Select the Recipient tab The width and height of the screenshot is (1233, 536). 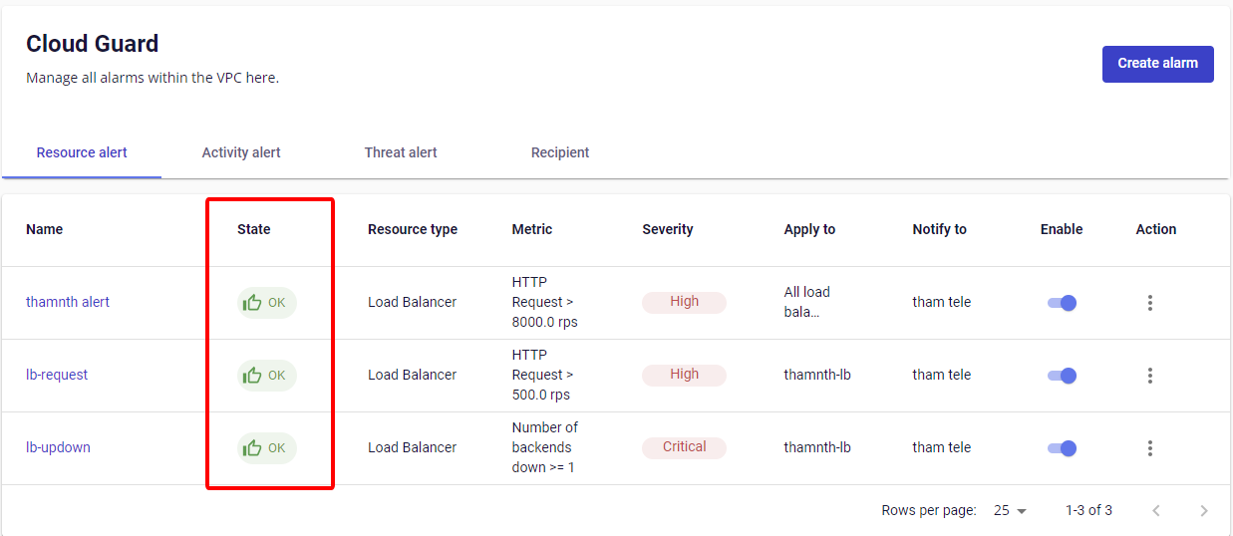[x=560, y=152]
